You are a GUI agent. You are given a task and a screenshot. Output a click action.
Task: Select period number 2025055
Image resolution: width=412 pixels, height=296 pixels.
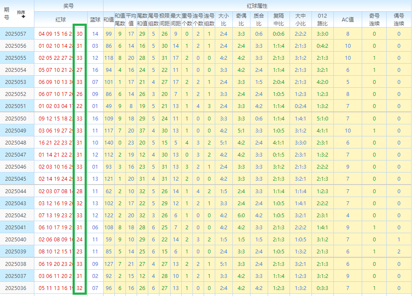coord(16,58)
